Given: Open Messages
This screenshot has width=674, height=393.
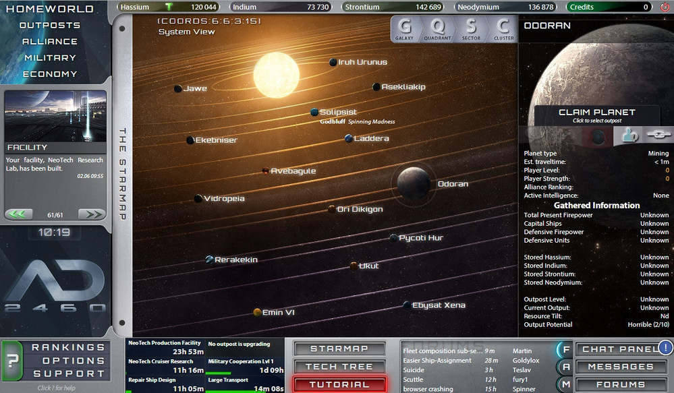Looking at the screenshot, I should coord(621,367).
